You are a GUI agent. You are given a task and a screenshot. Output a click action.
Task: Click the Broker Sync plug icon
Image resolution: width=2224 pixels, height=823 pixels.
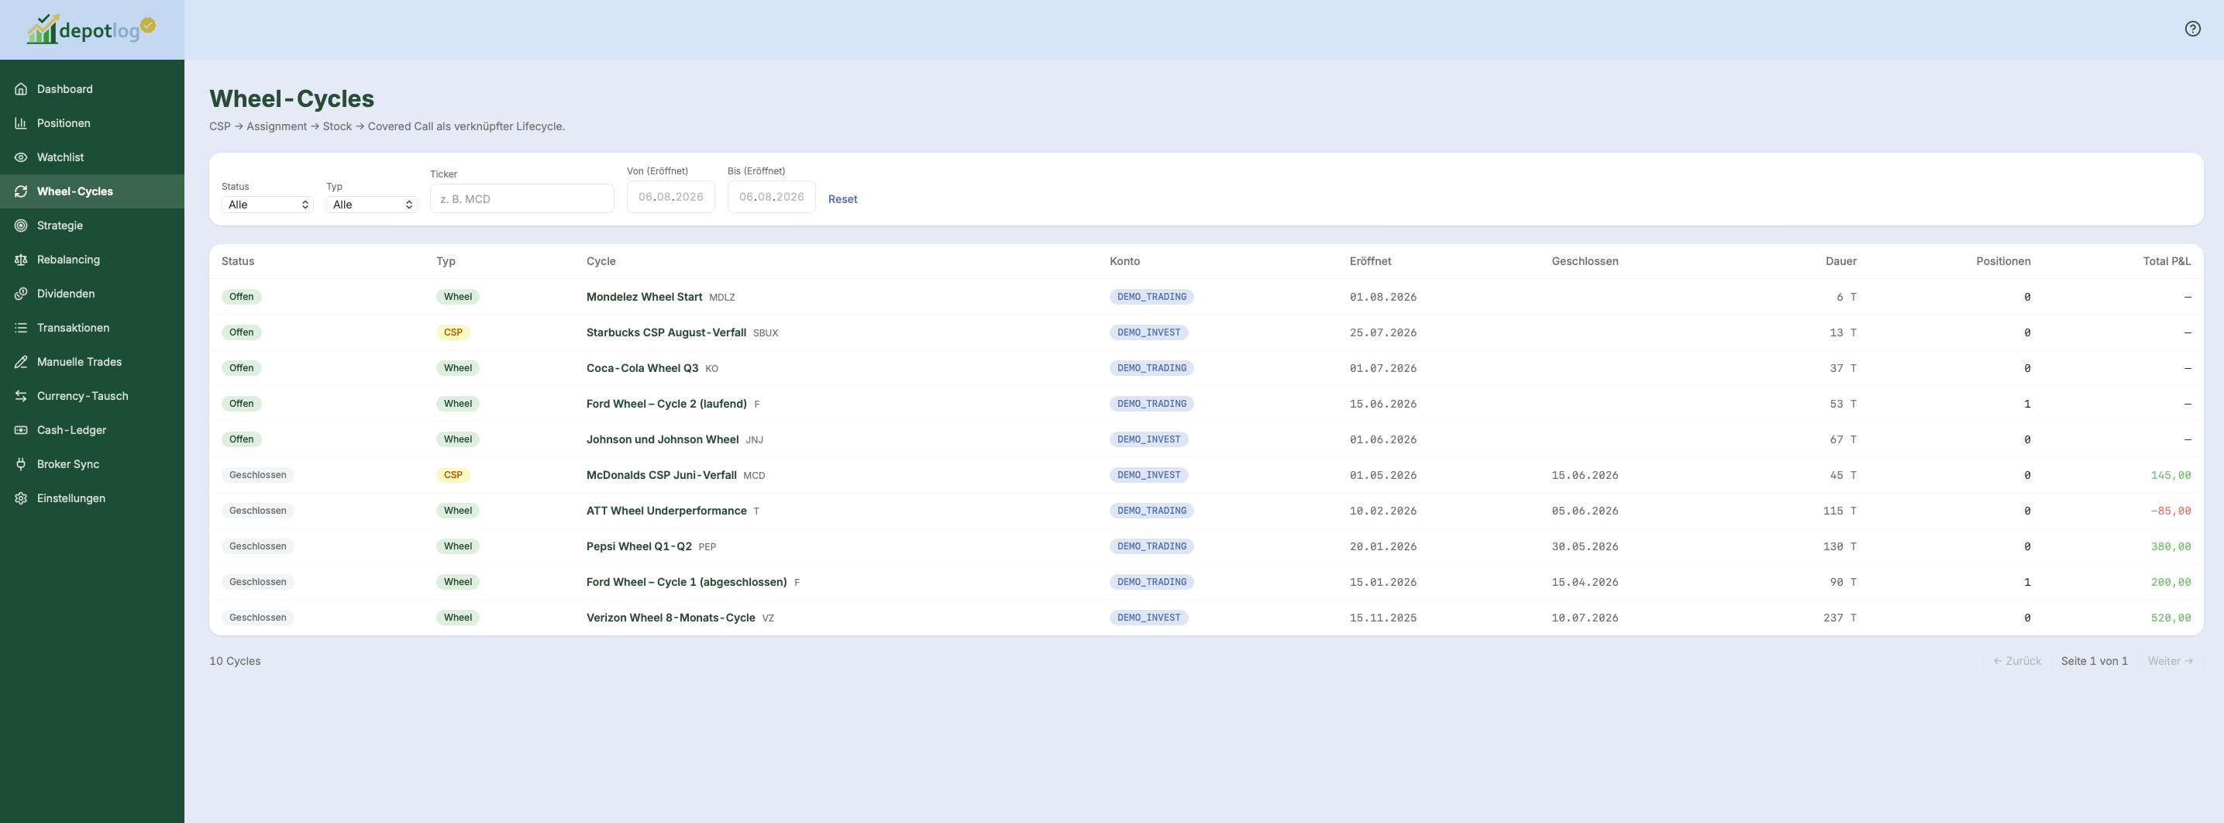coord(21,463)
